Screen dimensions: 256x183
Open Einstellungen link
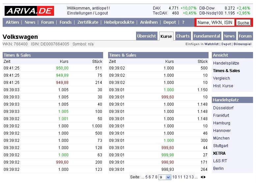coord(79,13)
